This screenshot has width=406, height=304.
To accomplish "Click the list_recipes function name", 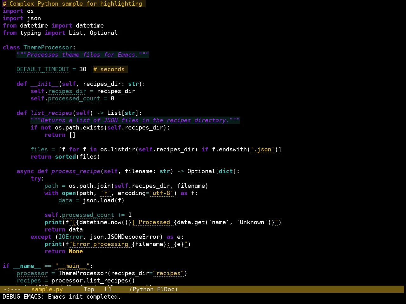I will pos(51,113).
